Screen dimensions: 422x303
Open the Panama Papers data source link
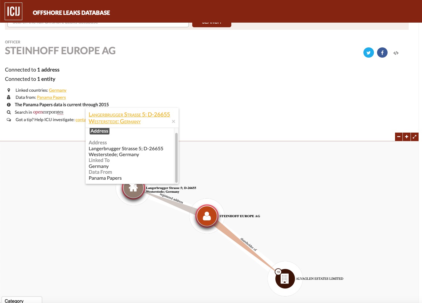pos(51,97)
